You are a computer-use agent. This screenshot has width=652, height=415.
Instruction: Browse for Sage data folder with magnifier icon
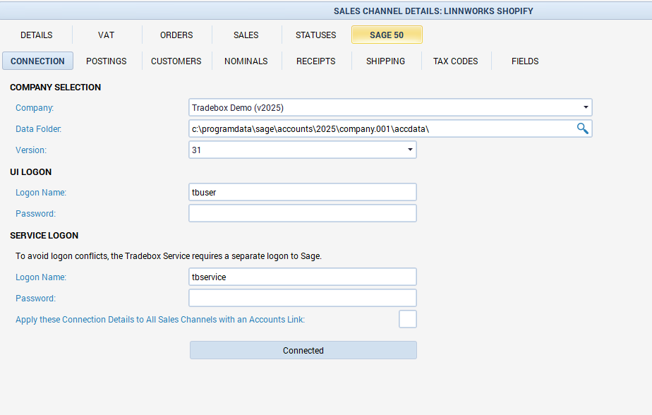pos(582,128)
